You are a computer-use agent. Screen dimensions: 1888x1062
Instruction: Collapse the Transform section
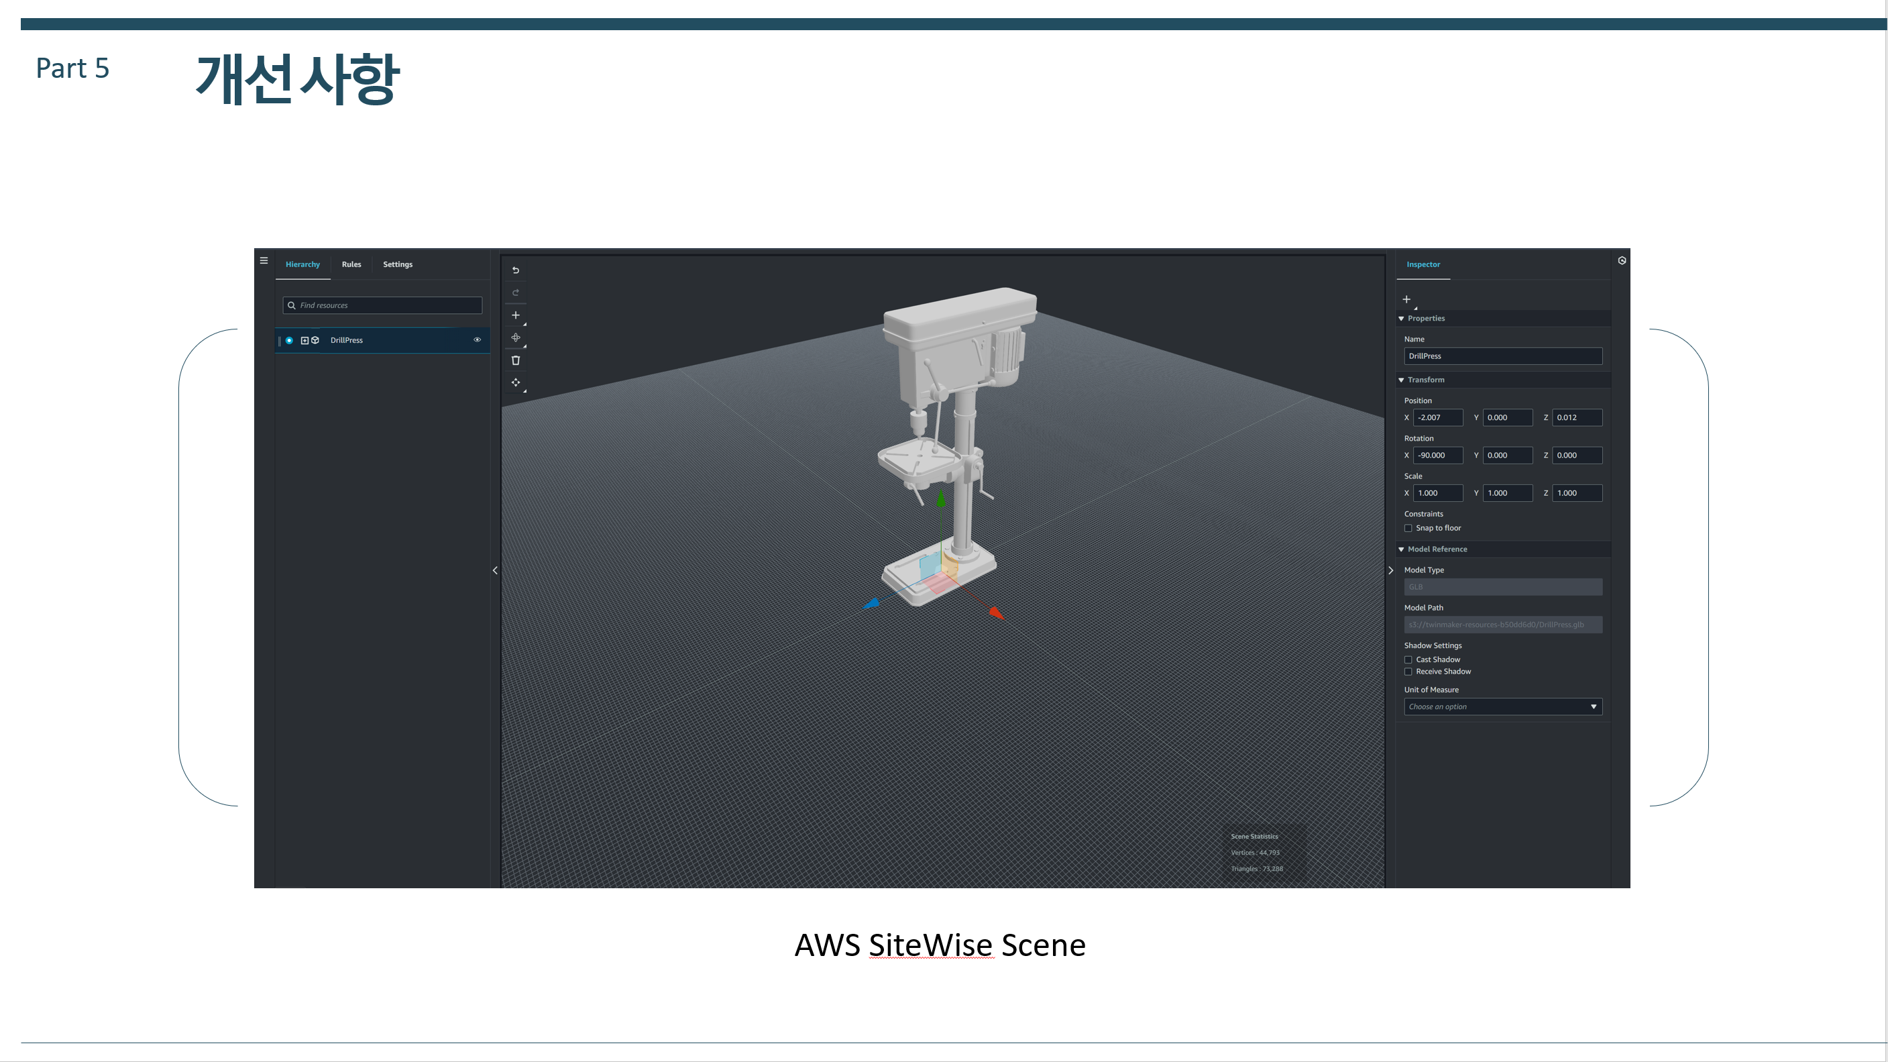pyautogui.click(x=1401, y=380)
